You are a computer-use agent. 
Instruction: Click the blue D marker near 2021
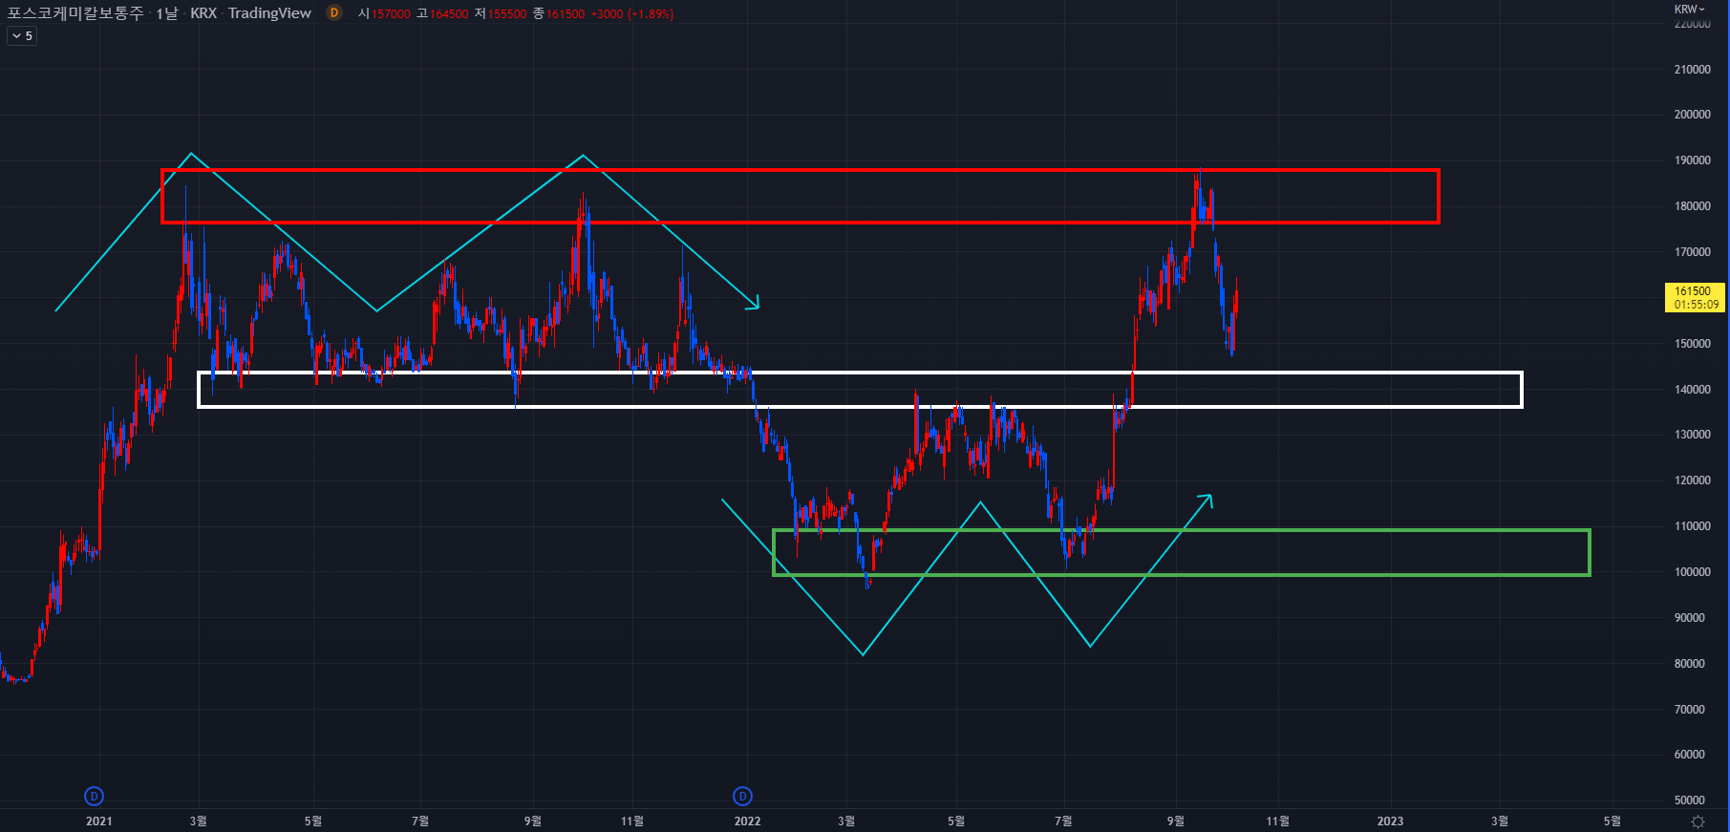coord(94,796)
